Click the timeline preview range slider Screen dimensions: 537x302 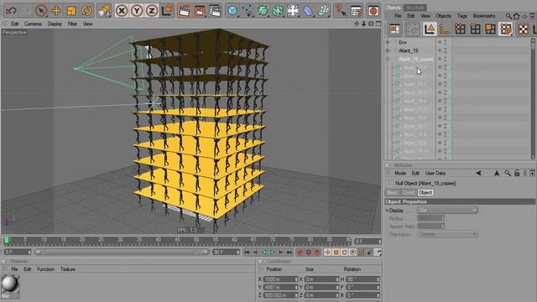[122, 252]
